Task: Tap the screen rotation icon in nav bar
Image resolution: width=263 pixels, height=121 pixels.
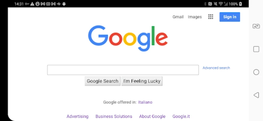Action: coord(256,26)
